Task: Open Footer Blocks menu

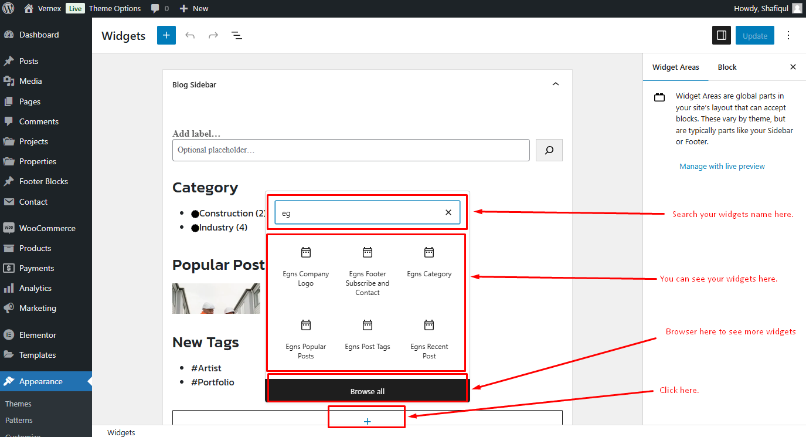Action: click(x=43, y=181)
